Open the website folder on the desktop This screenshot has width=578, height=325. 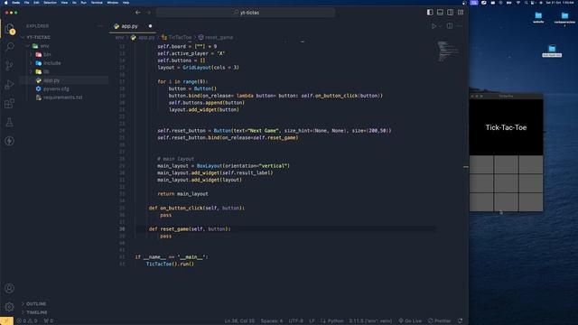(538, 17)
